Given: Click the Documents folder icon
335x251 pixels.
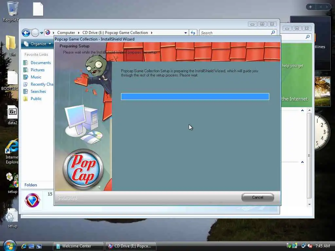Looking at the screenshot, I should [x=26, y=63].
